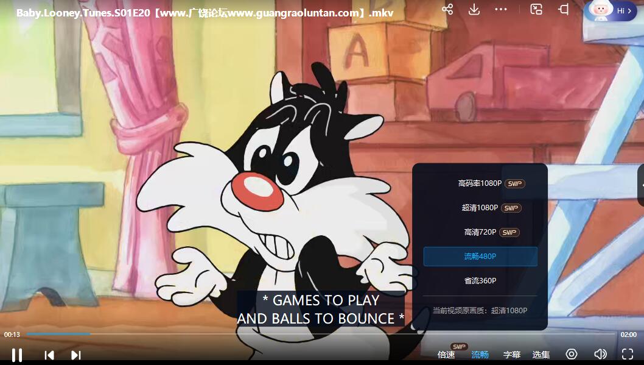Open the more options ellipsis
Viewport: 644px width, 365px height.
pyautogui.click(x=501, y=10)
